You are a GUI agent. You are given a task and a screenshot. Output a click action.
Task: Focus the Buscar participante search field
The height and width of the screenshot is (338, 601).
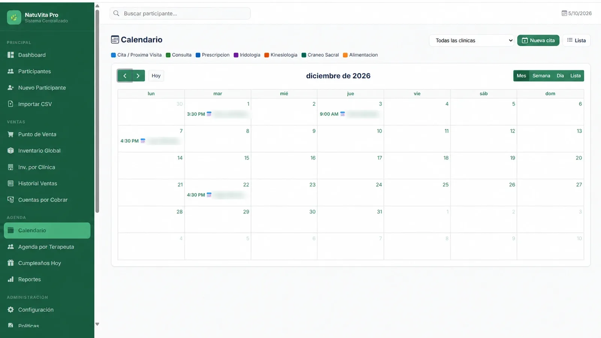(180, 13)
